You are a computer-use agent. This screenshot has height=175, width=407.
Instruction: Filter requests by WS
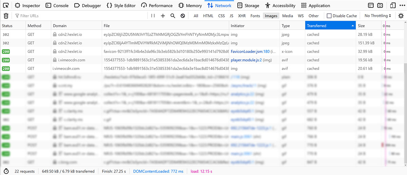(301, 16)
